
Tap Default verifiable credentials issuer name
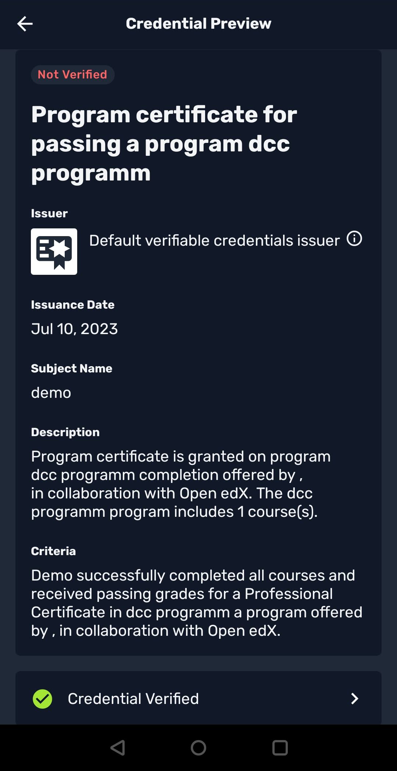coord(214,241)
